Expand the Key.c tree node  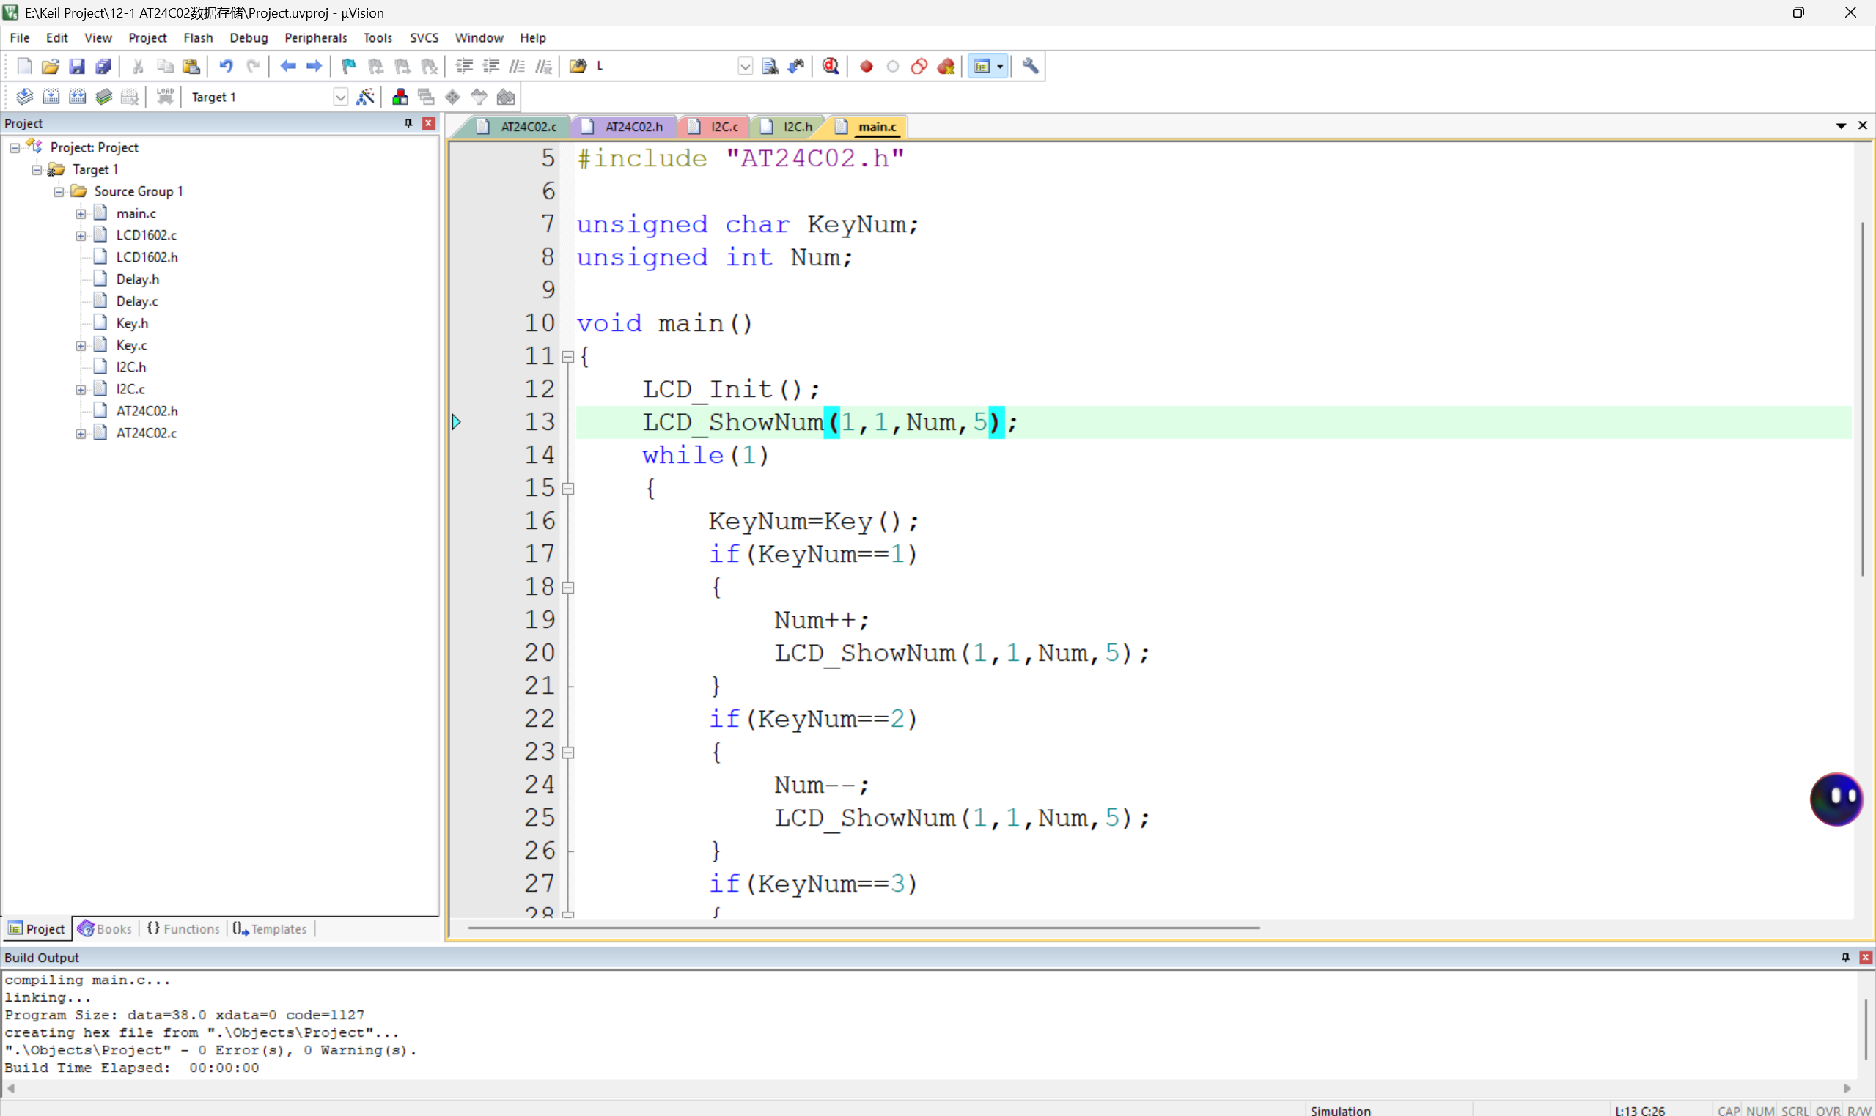(x=81, y=346)
